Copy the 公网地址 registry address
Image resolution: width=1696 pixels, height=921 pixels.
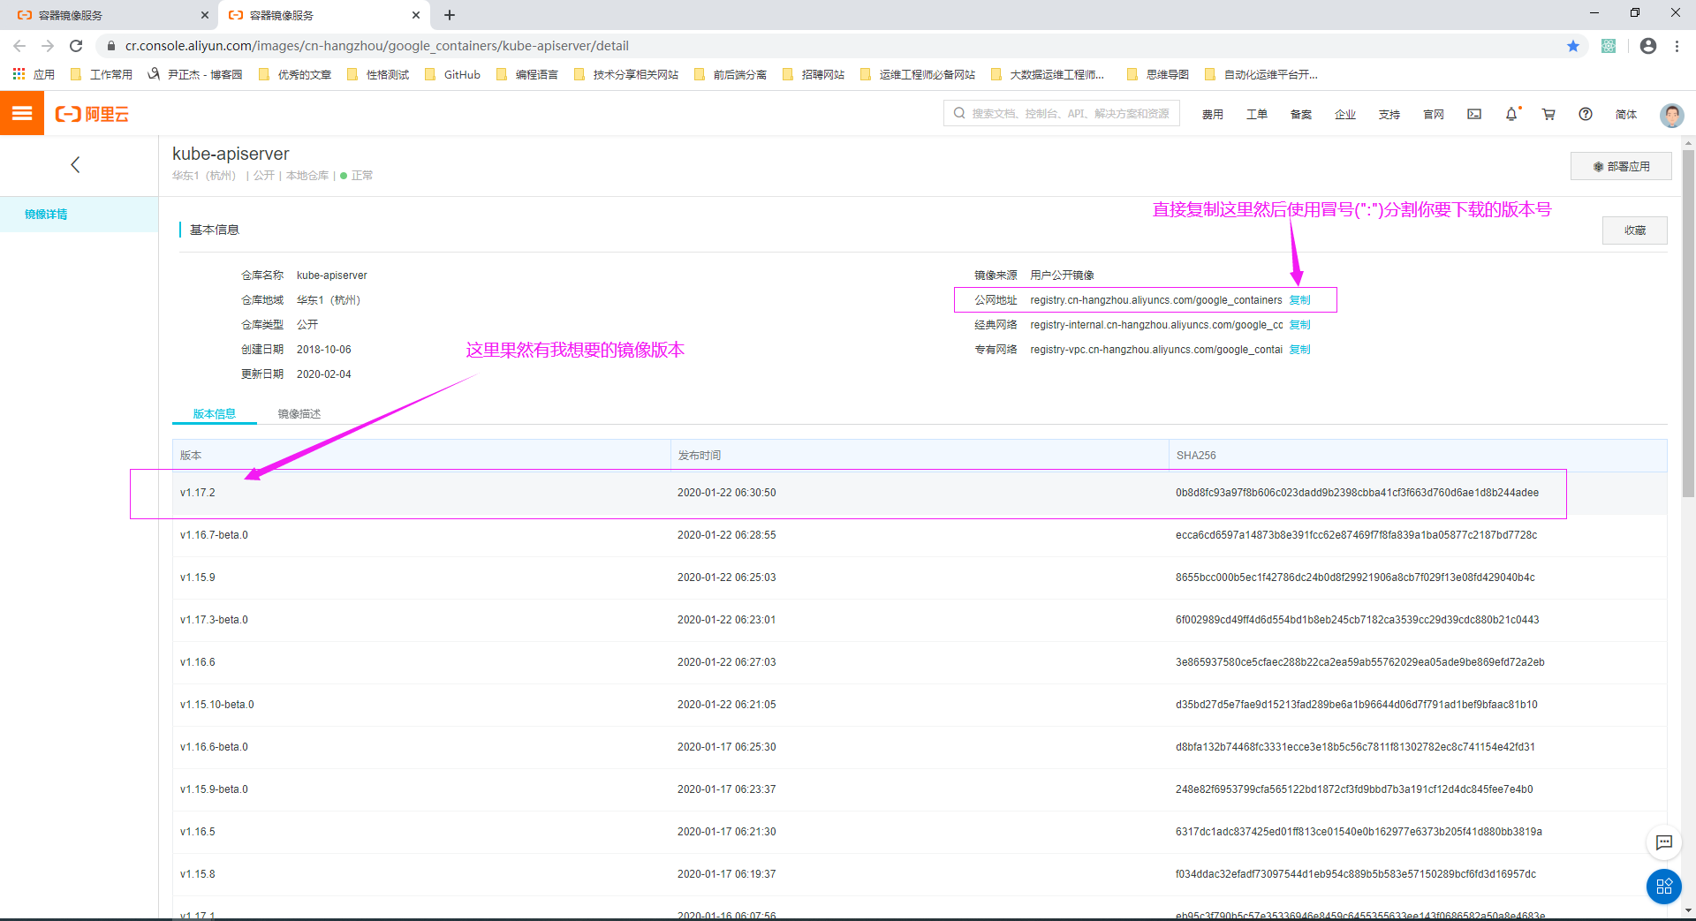tap(1300, 300)
